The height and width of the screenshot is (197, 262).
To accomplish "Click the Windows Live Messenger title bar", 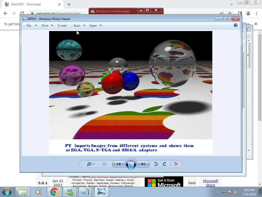I will coord(113,11).
